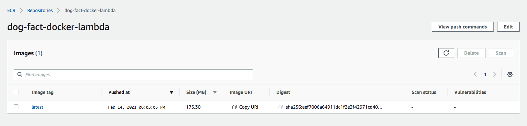Click the search magnifier icon
Screen dimensions: 527x126
click(20, 74)
